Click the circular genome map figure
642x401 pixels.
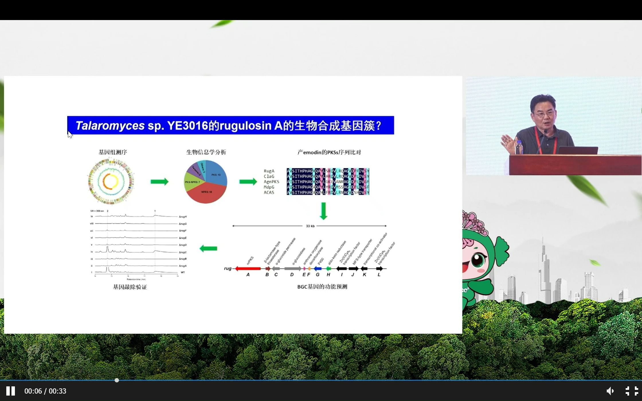click(x=111, y=181)
